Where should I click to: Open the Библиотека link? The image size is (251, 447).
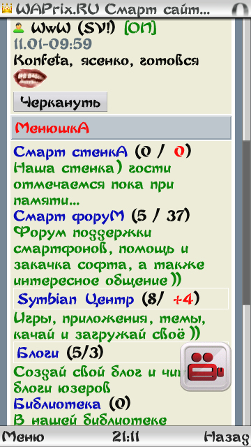[x=57, y=404]
